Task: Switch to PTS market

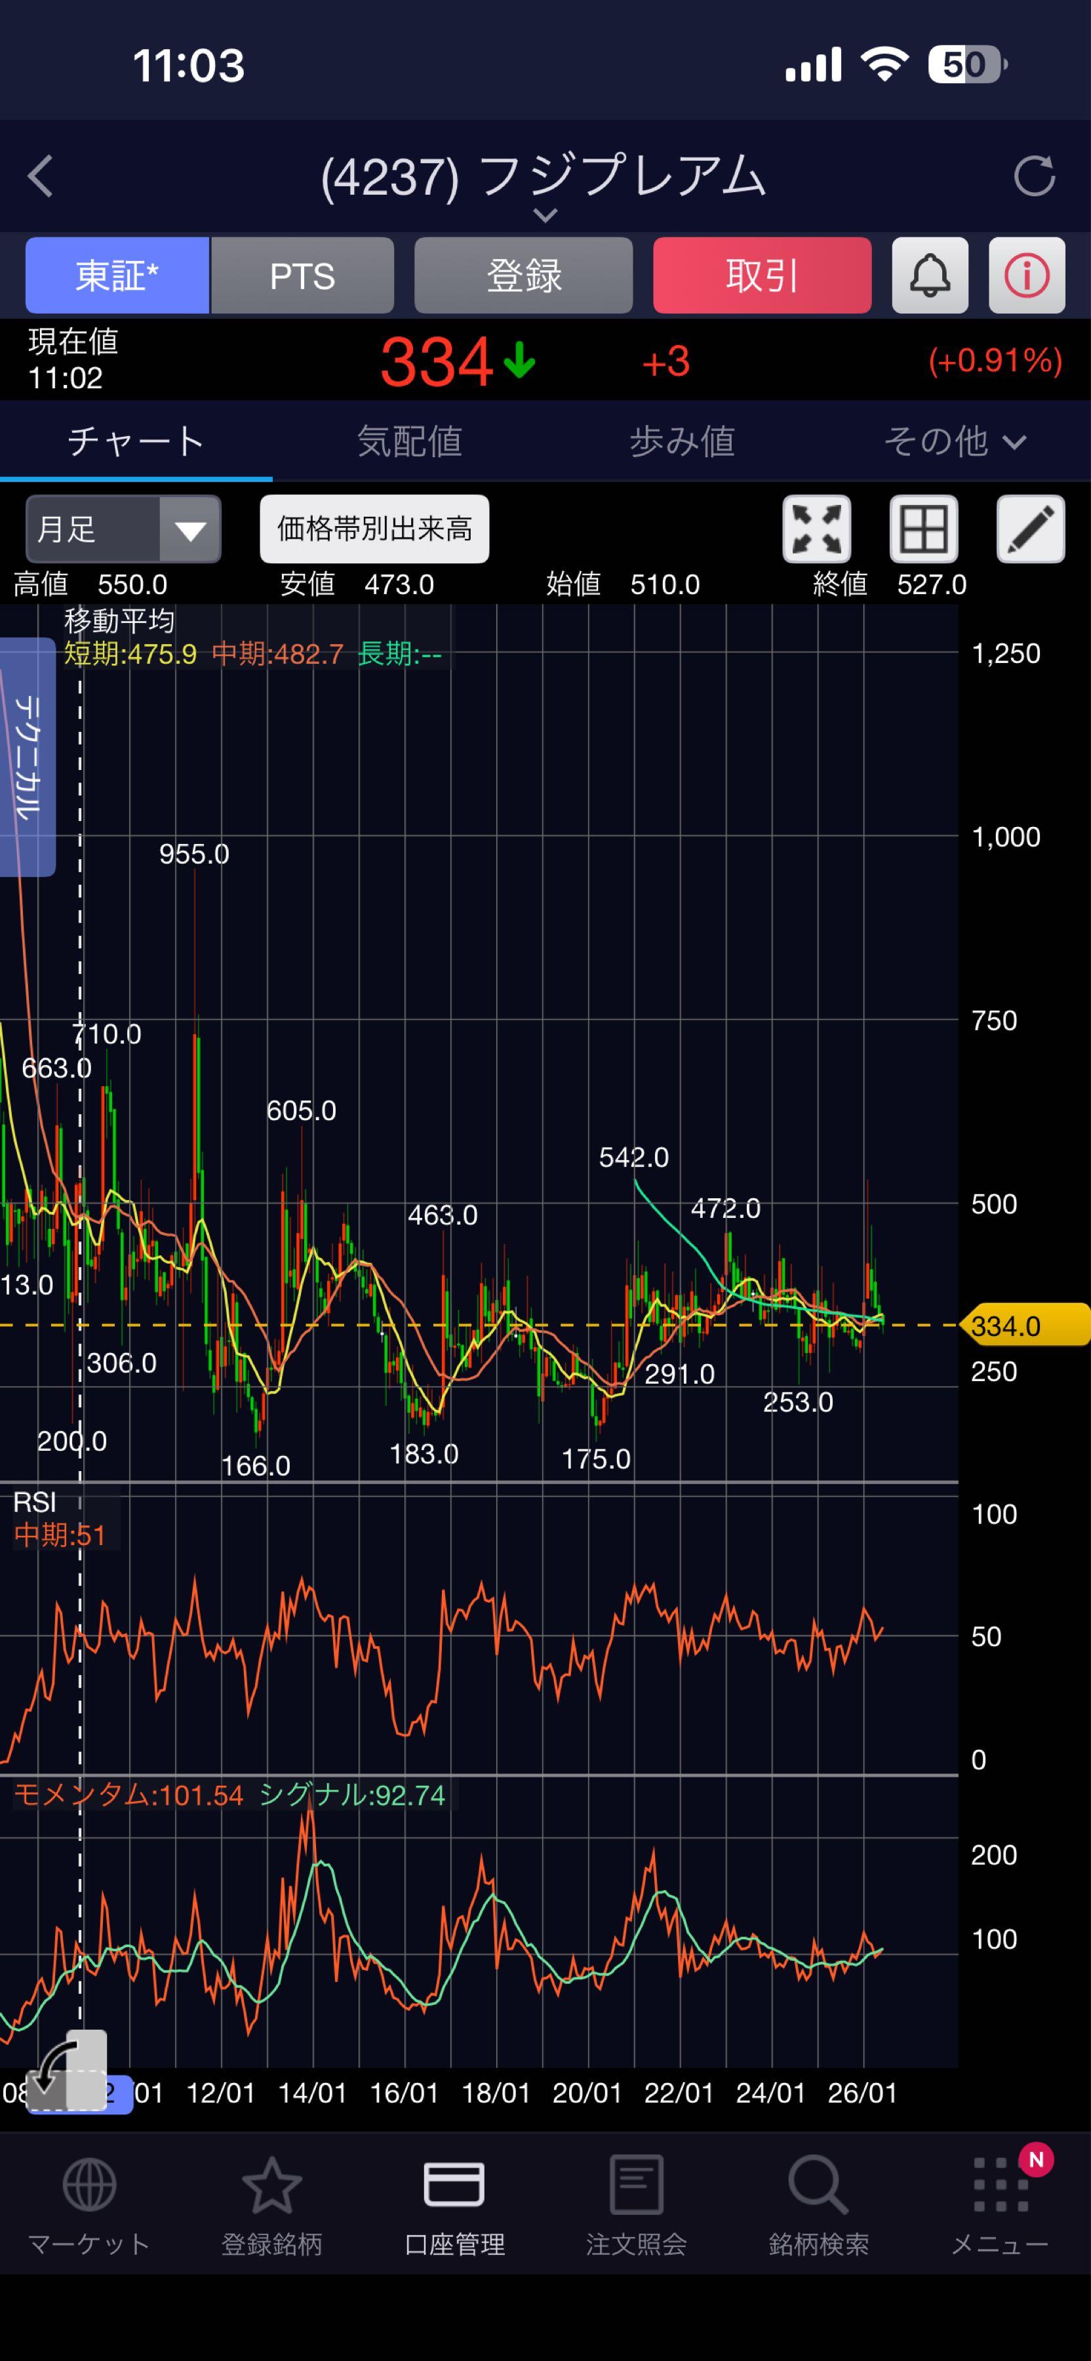Action: point(302,275)
